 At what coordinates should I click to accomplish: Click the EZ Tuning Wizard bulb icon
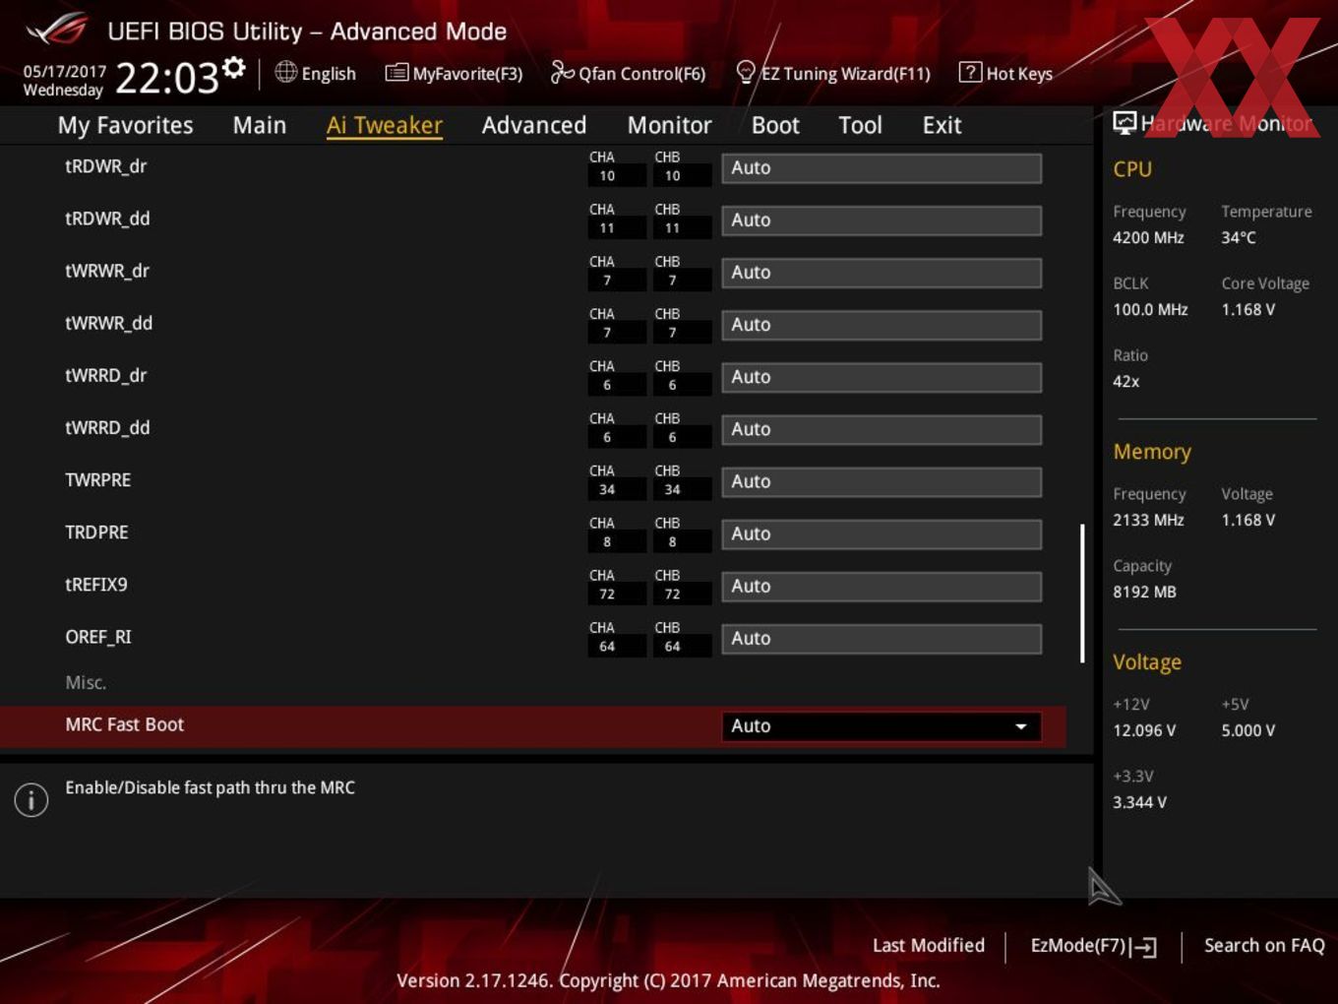pos(746,72)
